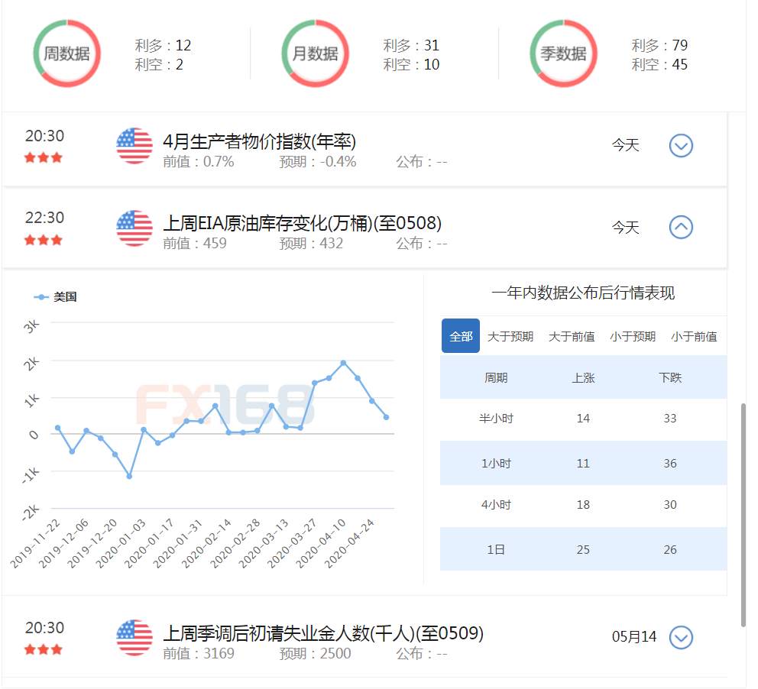Select the 1小时 row label
The width and height of the screenshot is (758, 689).
click(496, 464)
